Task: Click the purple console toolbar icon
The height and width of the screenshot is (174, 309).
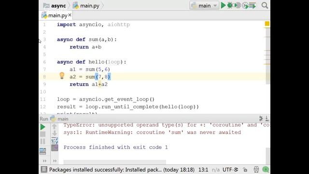Action: (x=55, y=147)
